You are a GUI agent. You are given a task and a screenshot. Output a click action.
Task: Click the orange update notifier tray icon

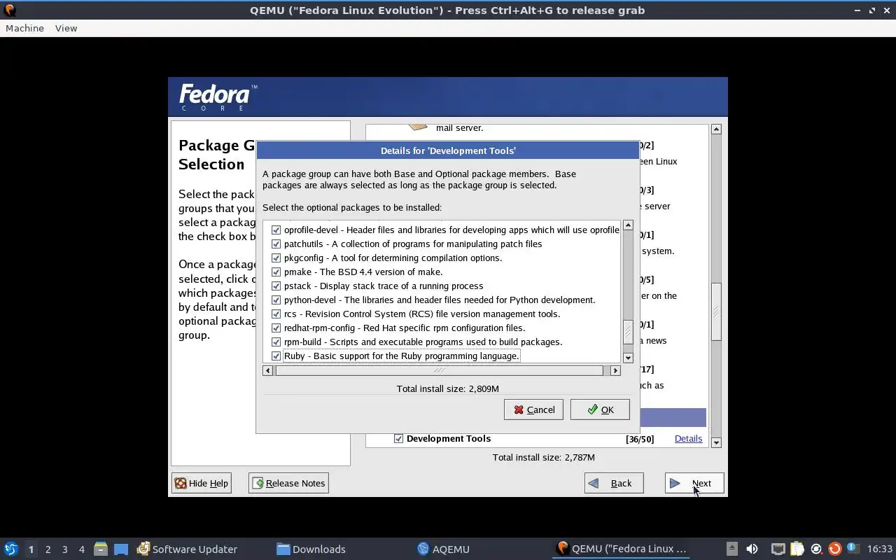click(x=834, y=549)
